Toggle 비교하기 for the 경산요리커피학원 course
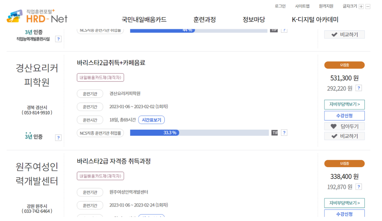 [344, 136]
